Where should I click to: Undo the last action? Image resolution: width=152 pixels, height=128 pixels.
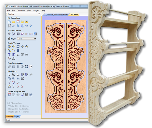pyautogui.click(x=27, y=26)
